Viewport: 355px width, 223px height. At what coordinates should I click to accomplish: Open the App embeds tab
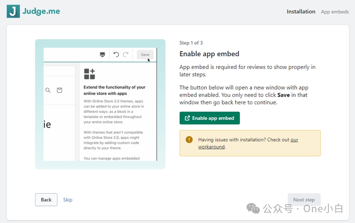[x=334, y=12]
